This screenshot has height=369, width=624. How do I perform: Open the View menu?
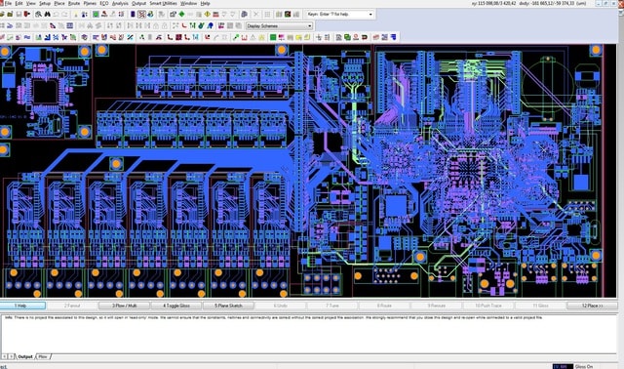point(30,3)
